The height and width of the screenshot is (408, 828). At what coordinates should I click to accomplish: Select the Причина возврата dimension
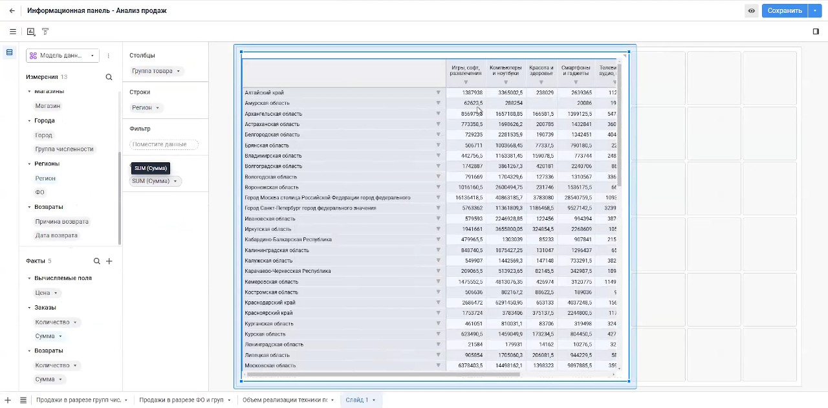61,222
